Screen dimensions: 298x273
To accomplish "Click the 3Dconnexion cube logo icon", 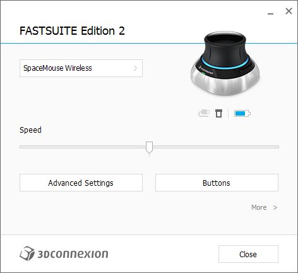I will (27, 253).
